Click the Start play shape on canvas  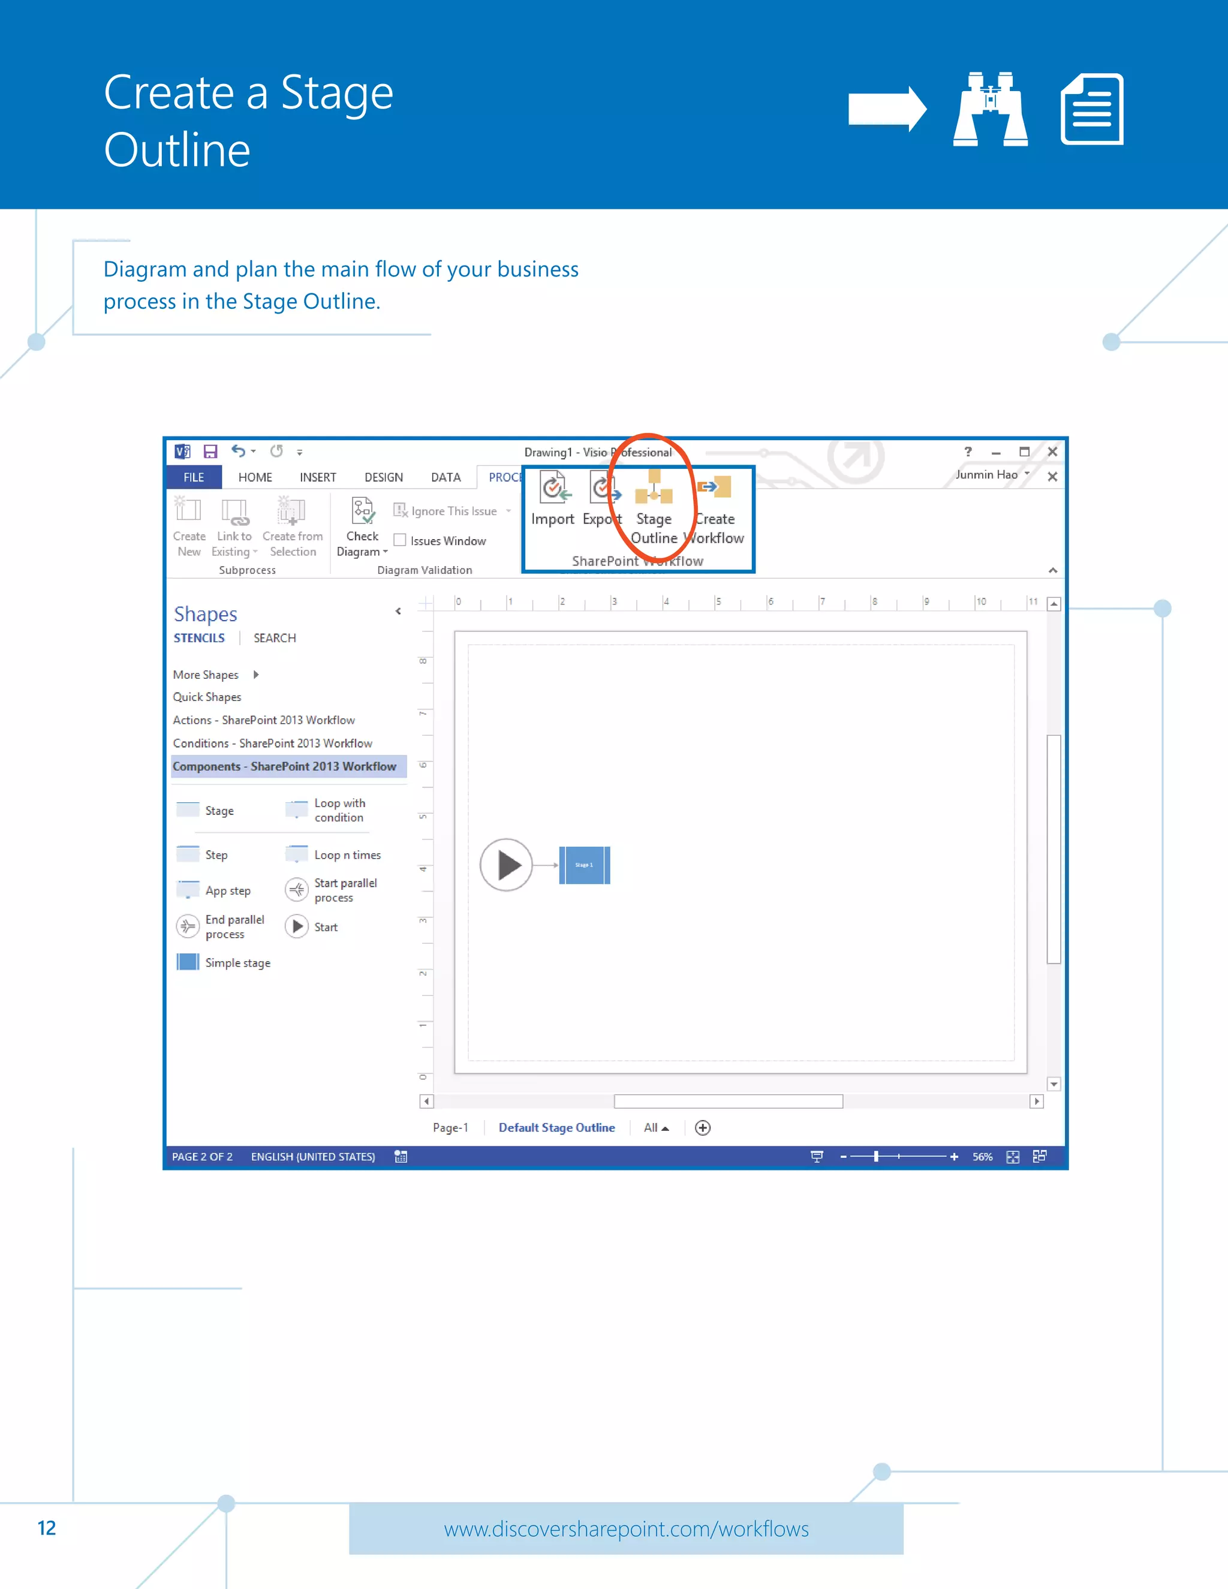pyautogui.click(x=506, y=865)
